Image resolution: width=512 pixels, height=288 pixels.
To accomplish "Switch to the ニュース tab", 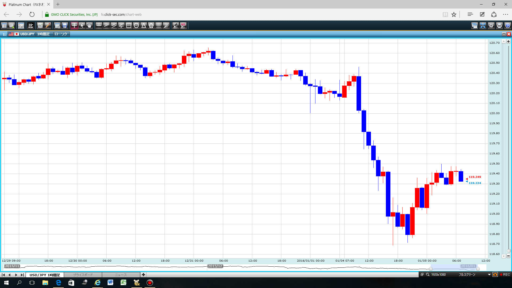I will coord(121,275).
